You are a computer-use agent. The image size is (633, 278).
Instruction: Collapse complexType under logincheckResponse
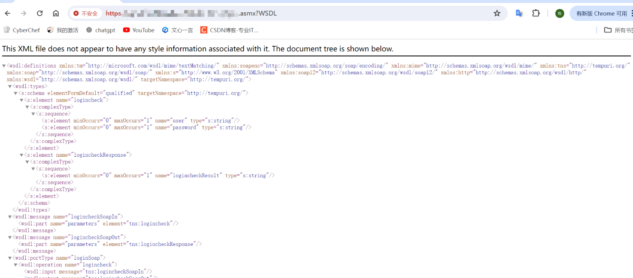point(27,162)
